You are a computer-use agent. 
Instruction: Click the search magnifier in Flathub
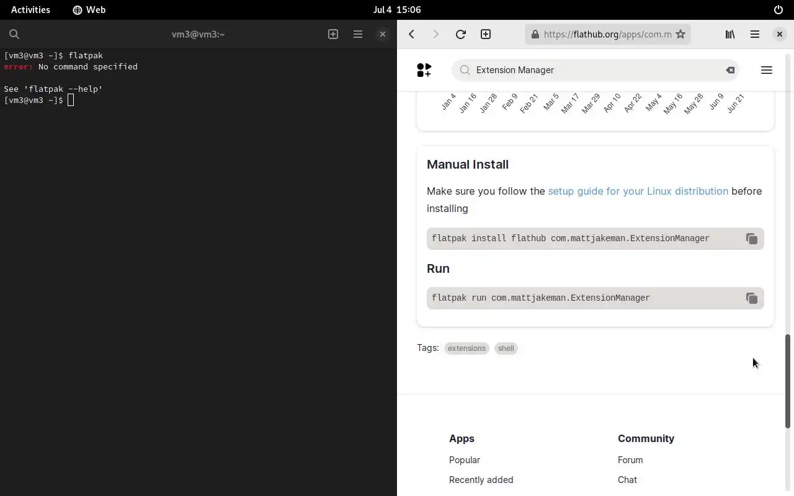tap(465, 70)
